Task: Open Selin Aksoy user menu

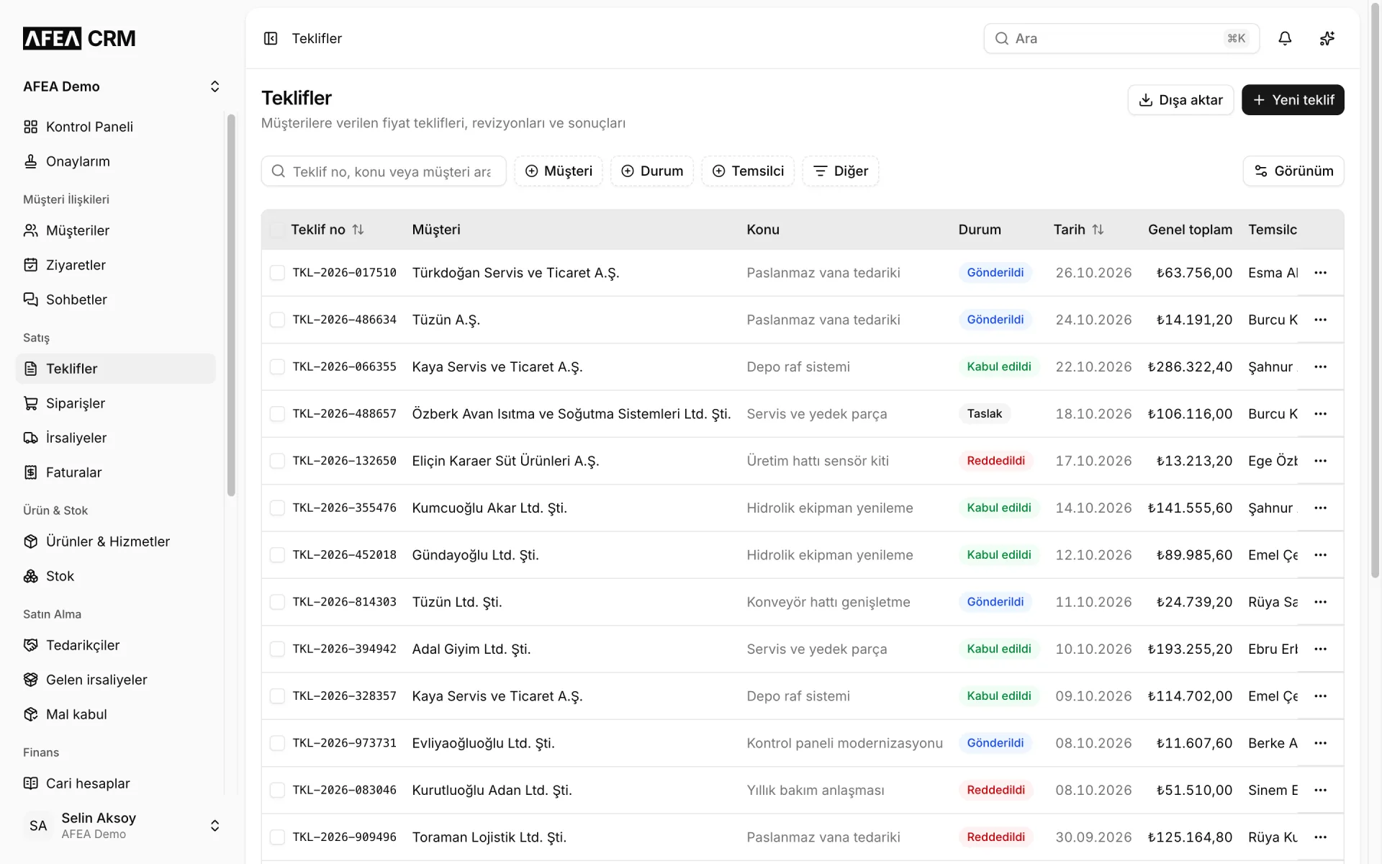Action: tap(122, 825)
